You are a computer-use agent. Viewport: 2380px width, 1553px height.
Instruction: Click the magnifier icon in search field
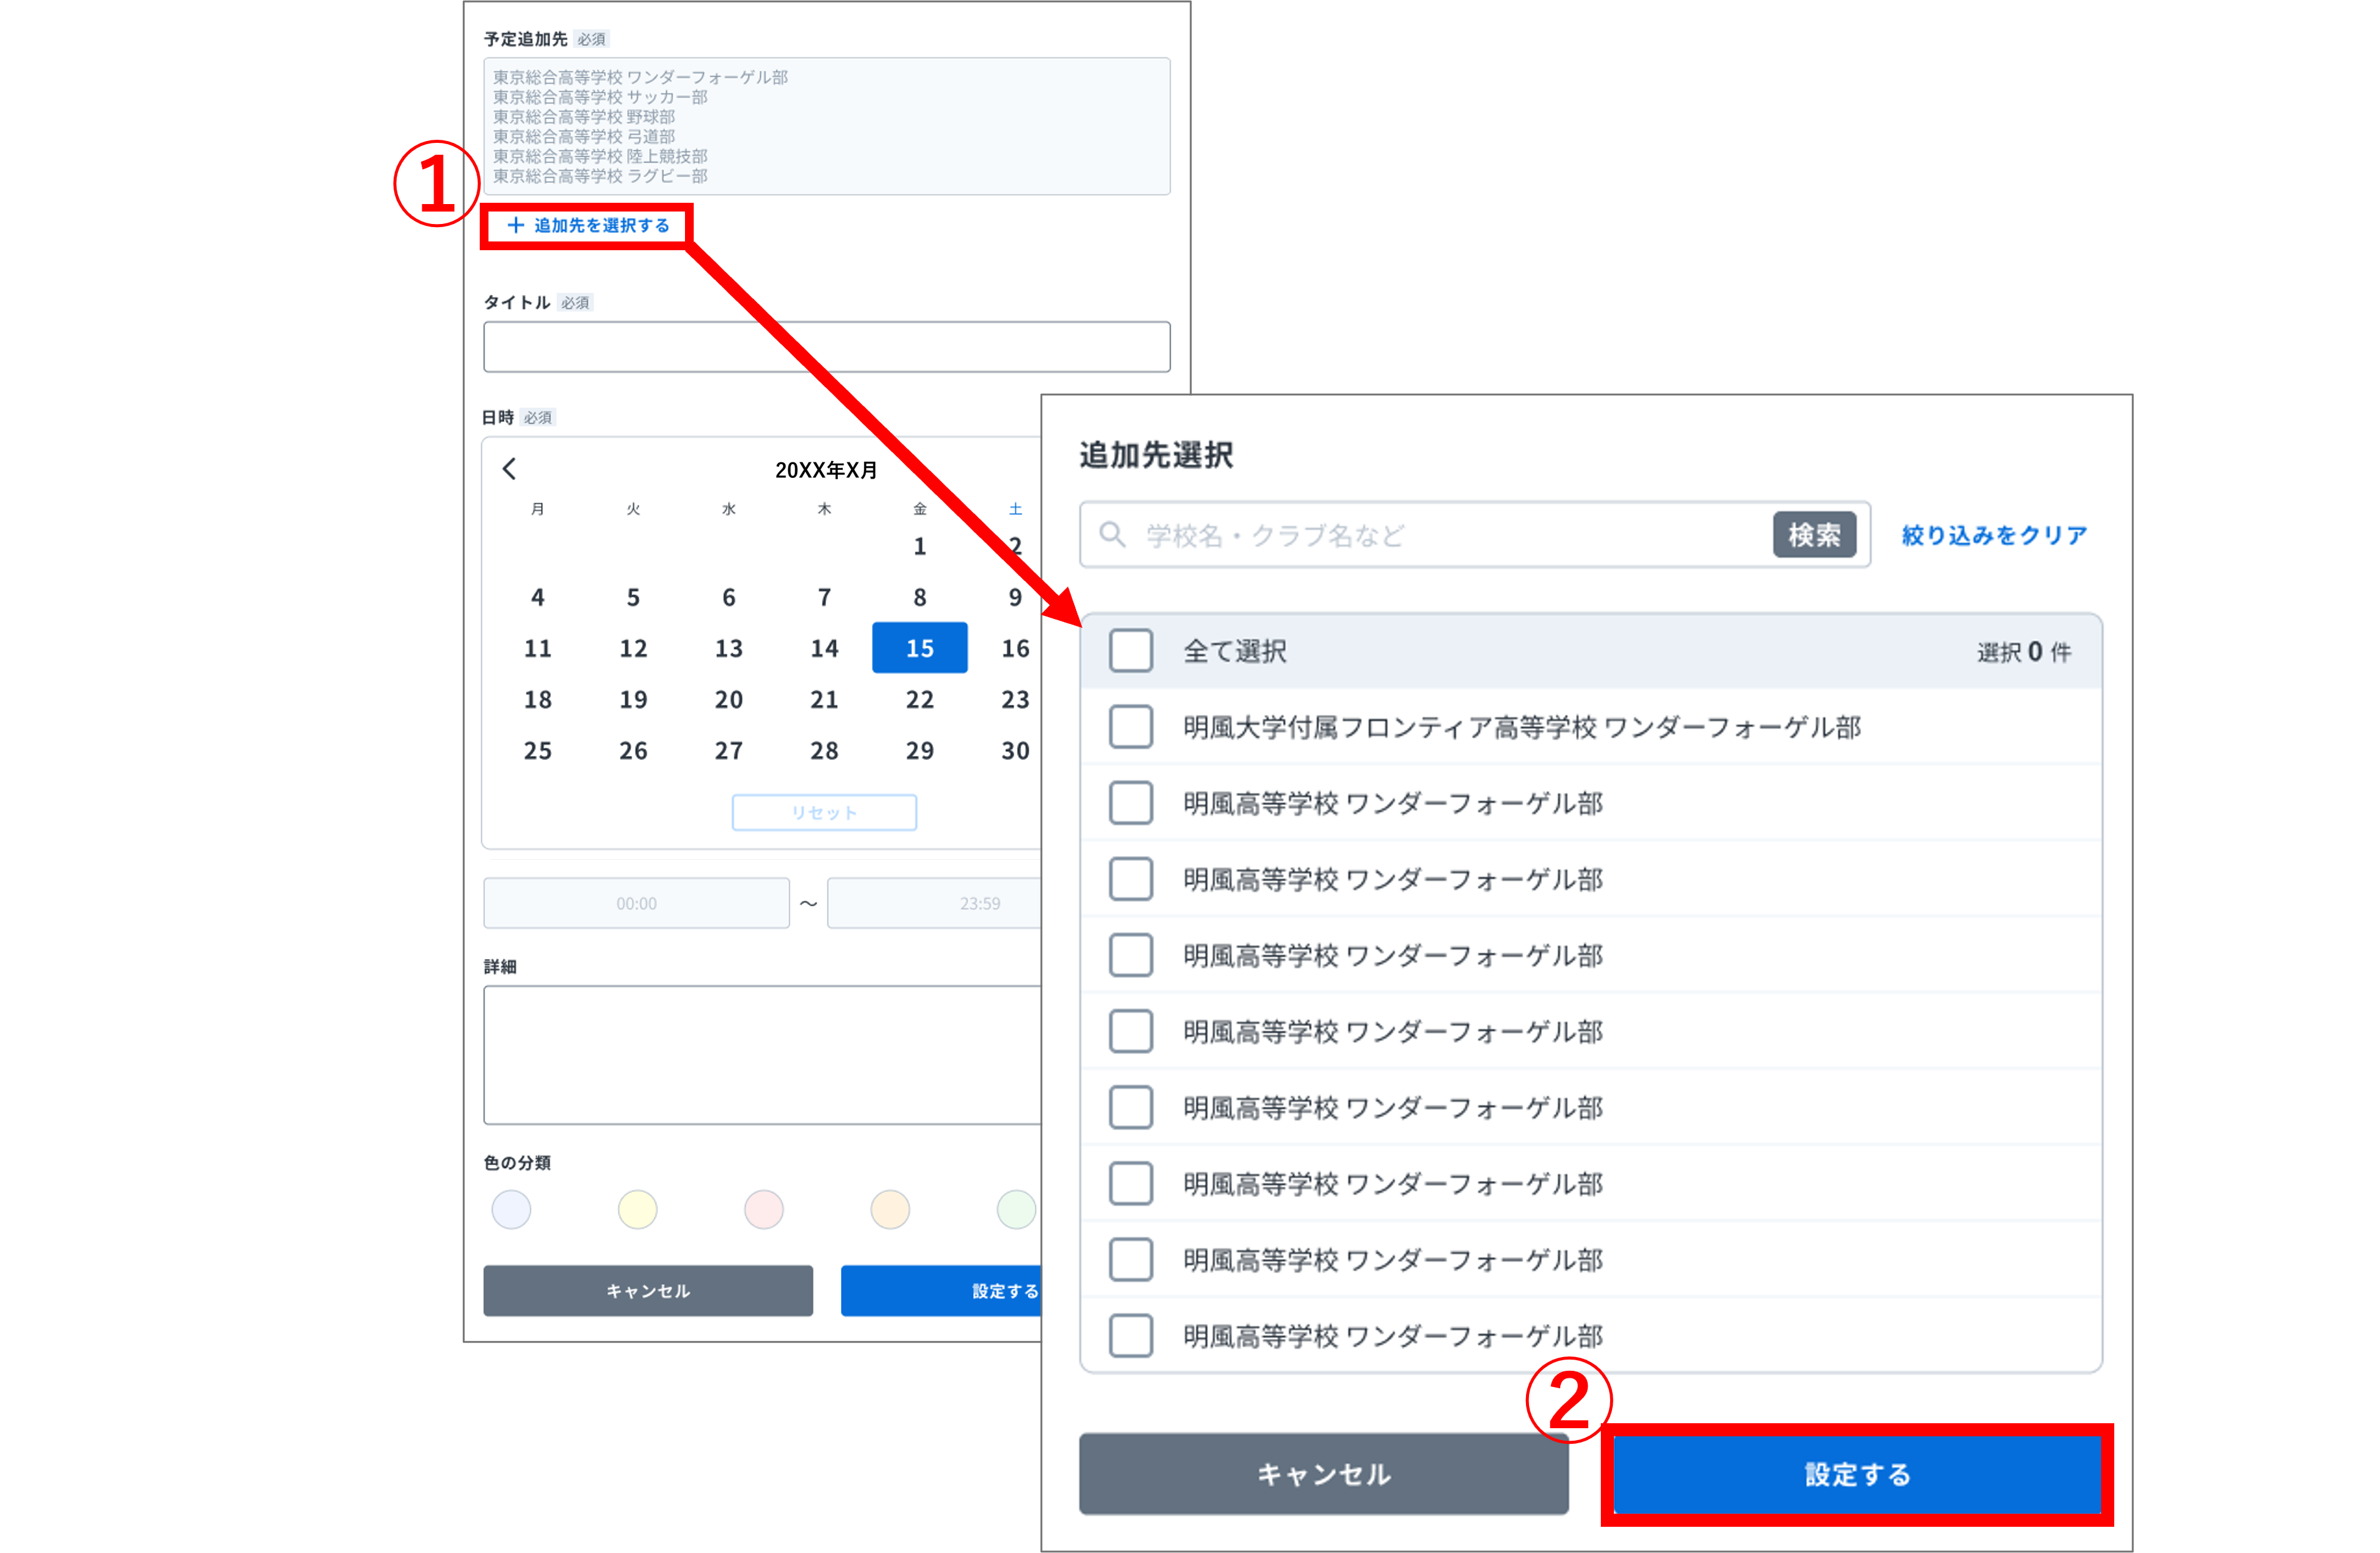point(1114,535)
